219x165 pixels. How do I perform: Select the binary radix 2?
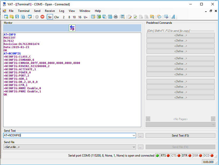click(x=64, y=17)
